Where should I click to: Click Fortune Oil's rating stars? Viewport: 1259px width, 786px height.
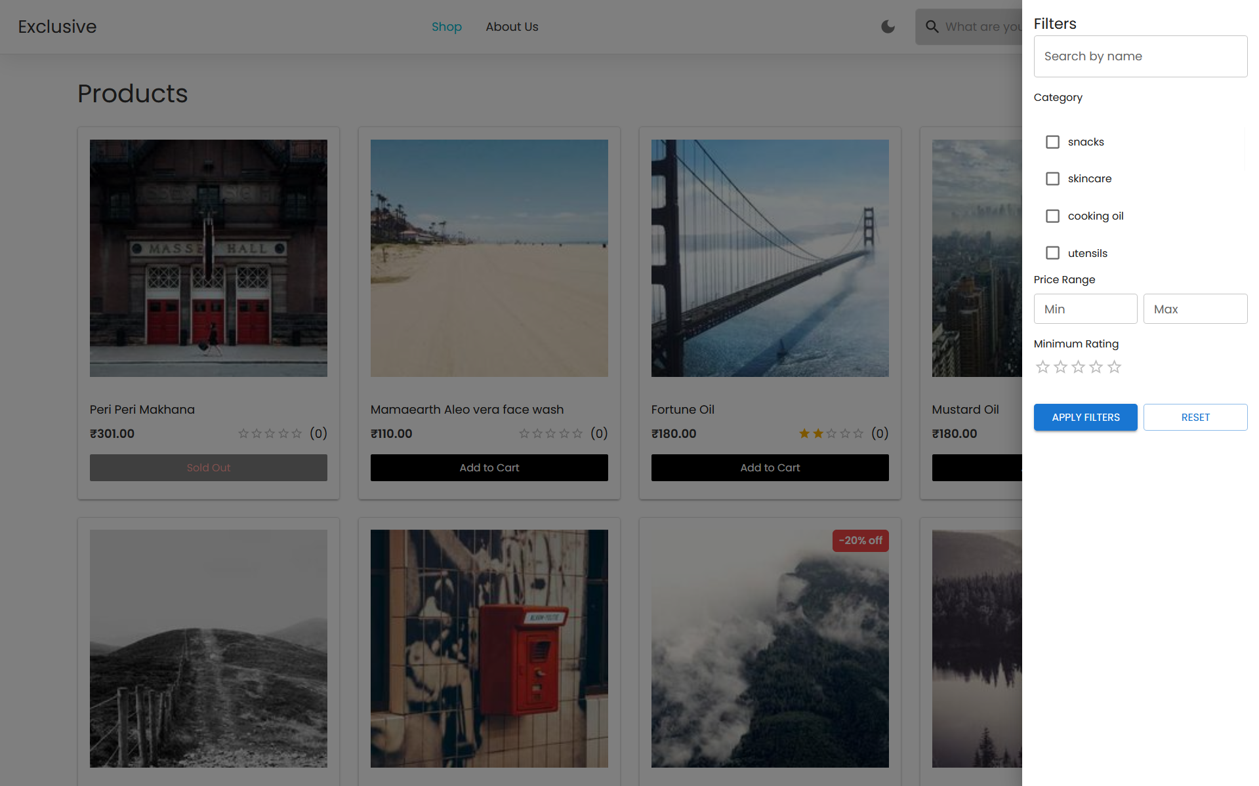(x=831, y=433)
